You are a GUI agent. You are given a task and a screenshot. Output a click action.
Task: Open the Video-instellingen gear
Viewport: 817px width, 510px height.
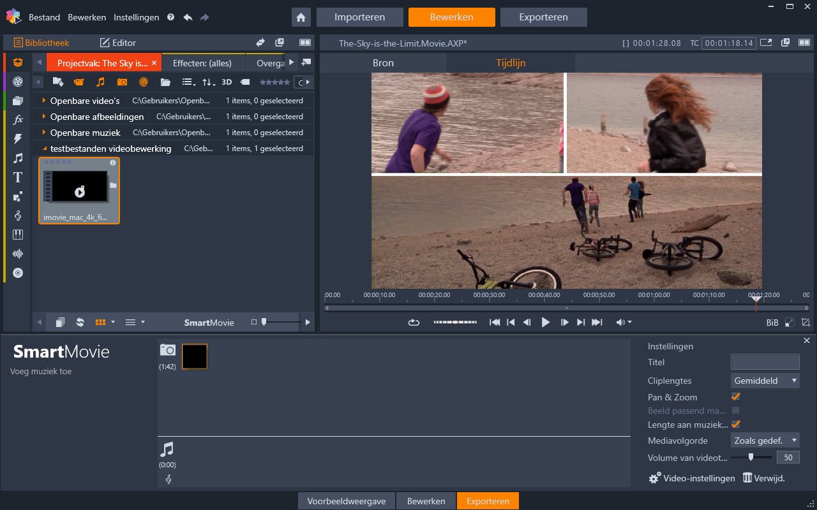tap(655, 478)
